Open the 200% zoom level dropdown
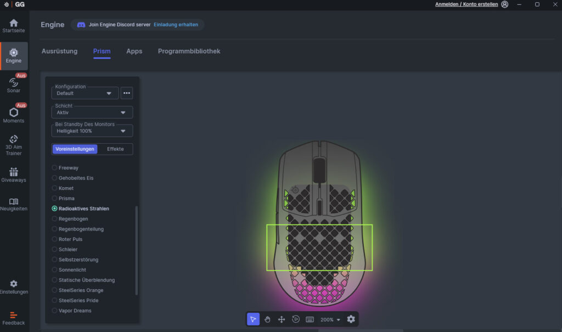The height and width of the screenshot is (332, 562). tap(330, 319)
